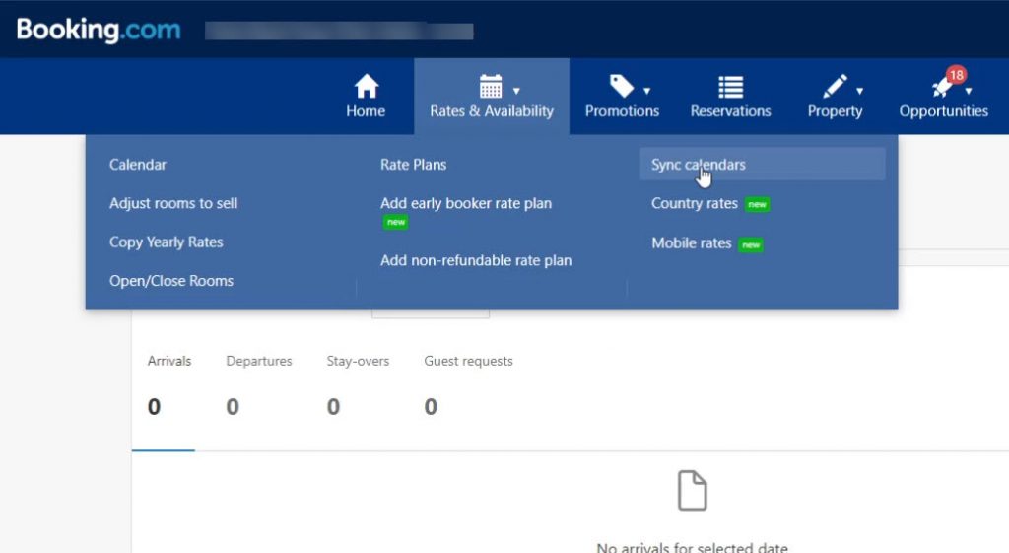This screenshot has width=1009, height=553.
Task: Open the Open/Close Rooms menu item
Action: coord(171,281)
